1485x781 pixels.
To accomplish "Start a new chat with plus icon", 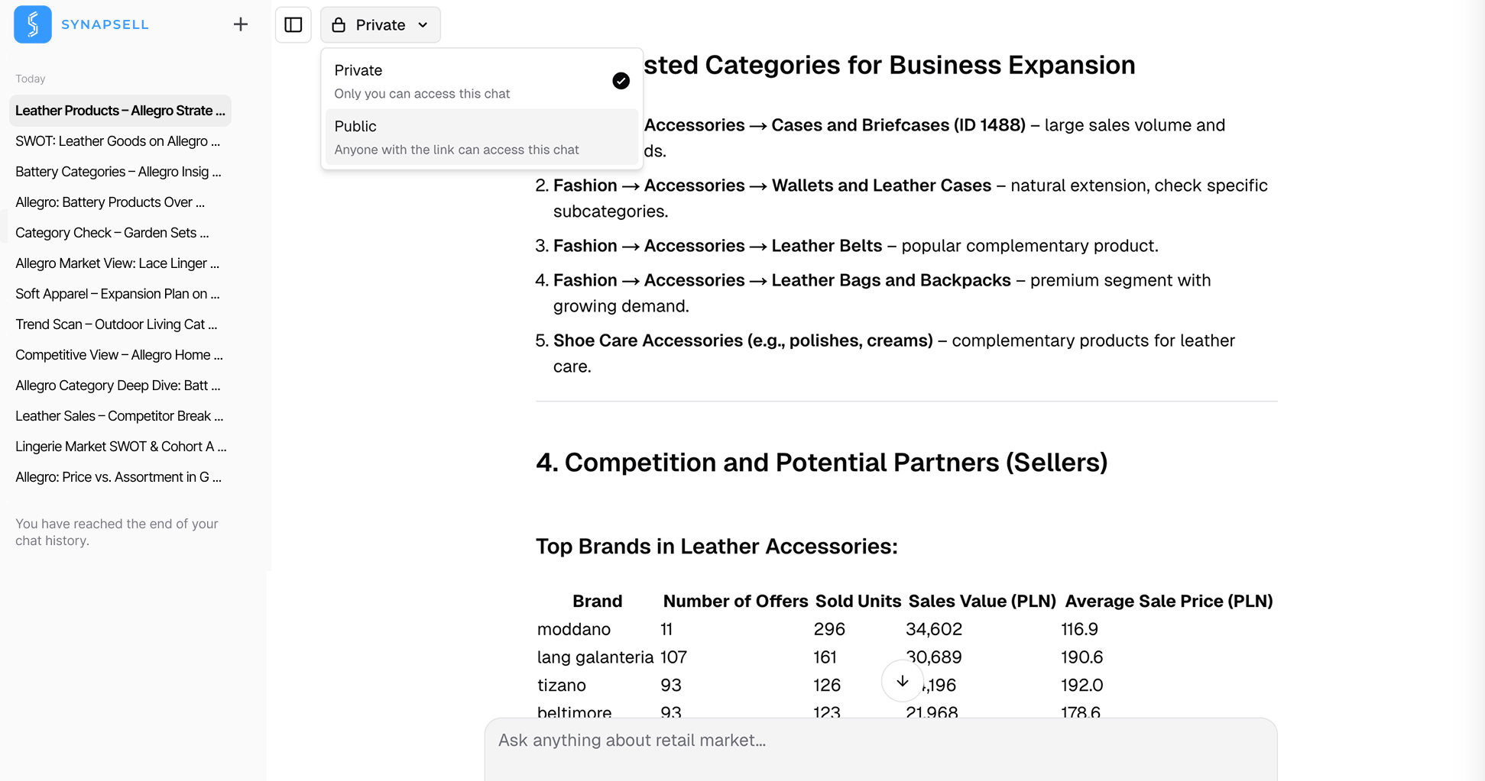I will (x=241, y=24).
